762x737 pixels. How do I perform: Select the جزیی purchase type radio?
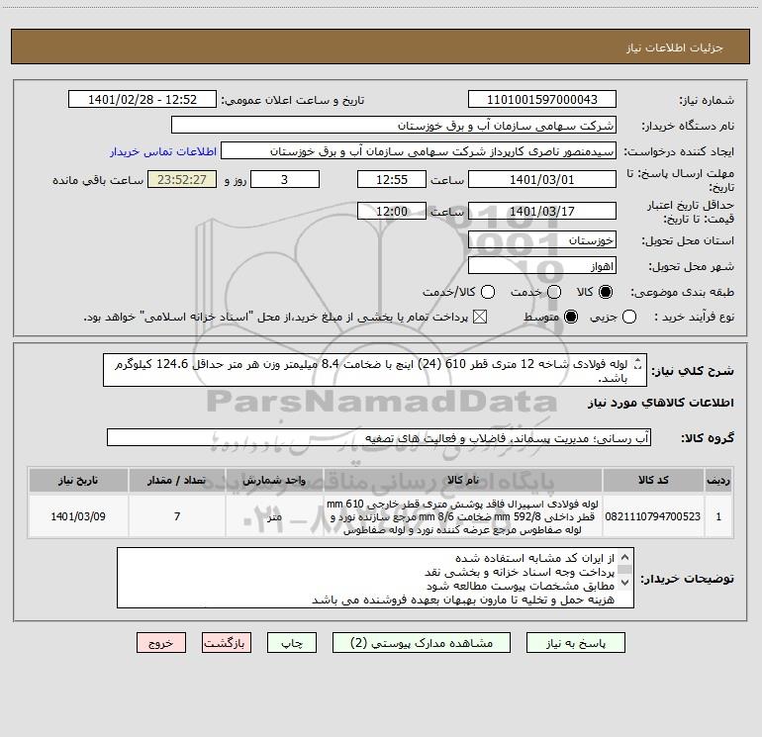pyautogui.click(x=629, y=318)
